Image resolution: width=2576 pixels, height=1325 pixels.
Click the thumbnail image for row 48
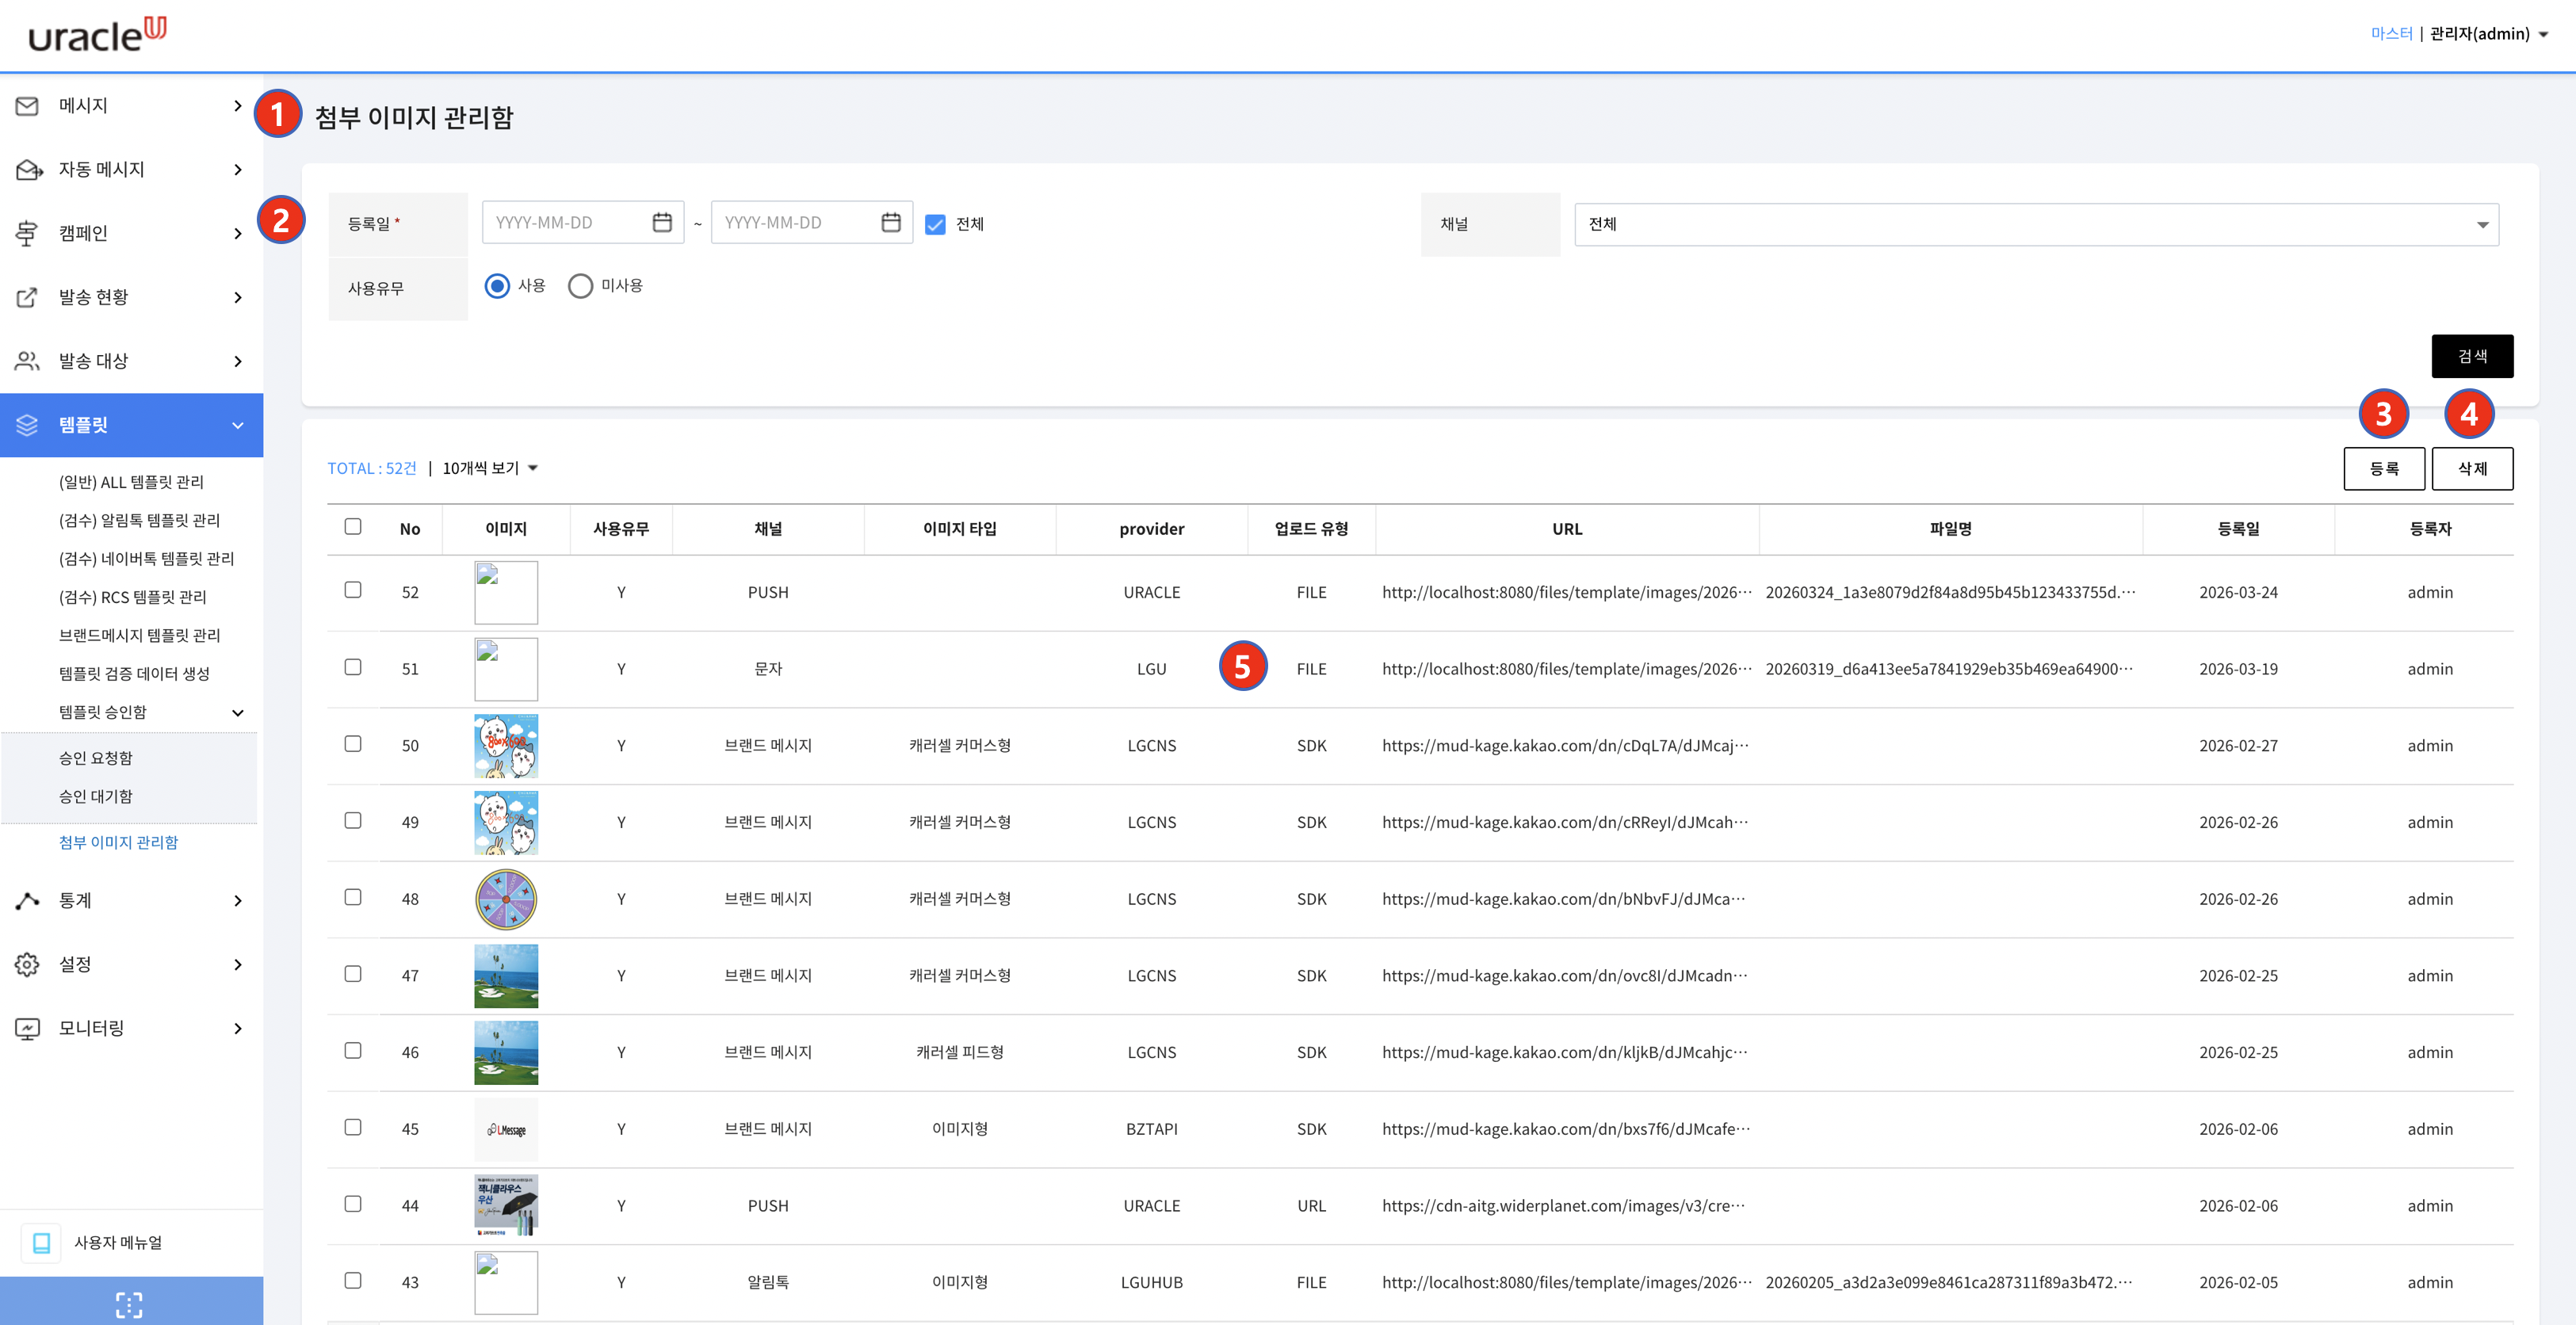click(506, 899)
